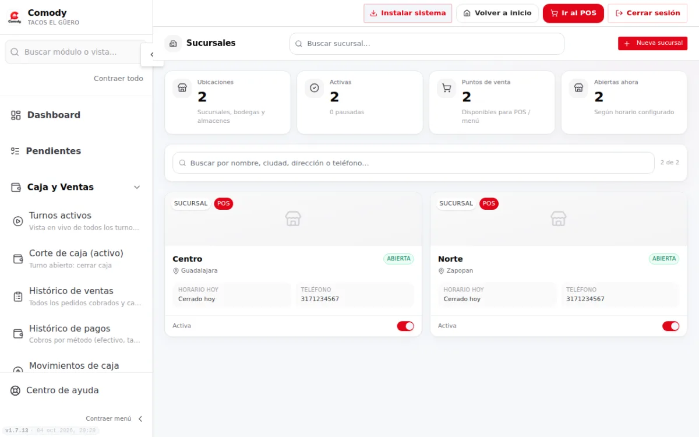Click the Nueva sucursal button
Image resolution: width=699 pixels, height=437 pixels.
(652, 43)
